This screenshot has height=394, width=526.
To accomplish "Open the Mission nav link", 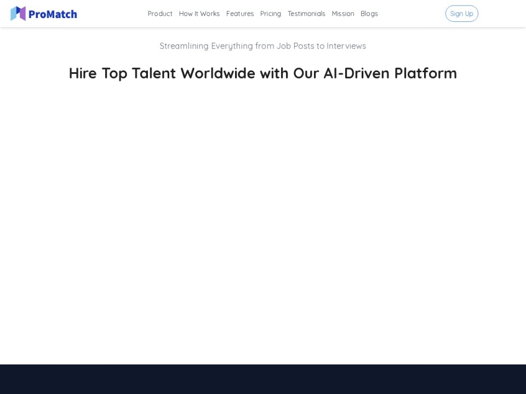I will (x=343, y=14).
